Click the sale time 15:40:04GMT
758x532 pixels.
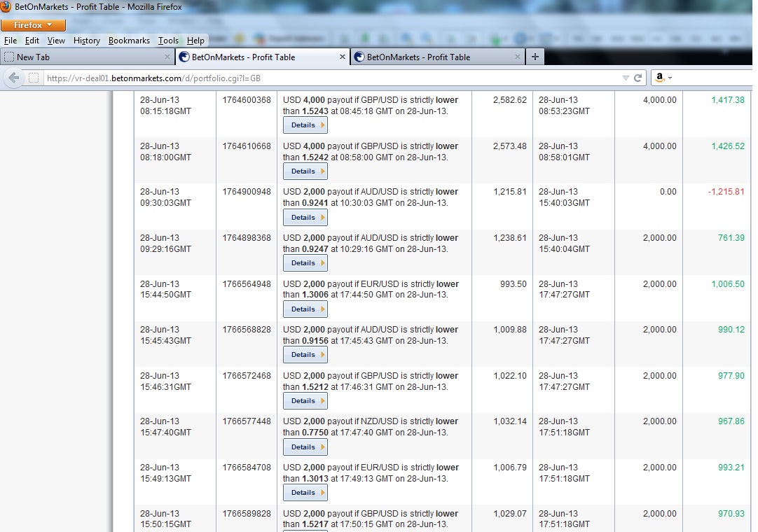click(564, 249)
